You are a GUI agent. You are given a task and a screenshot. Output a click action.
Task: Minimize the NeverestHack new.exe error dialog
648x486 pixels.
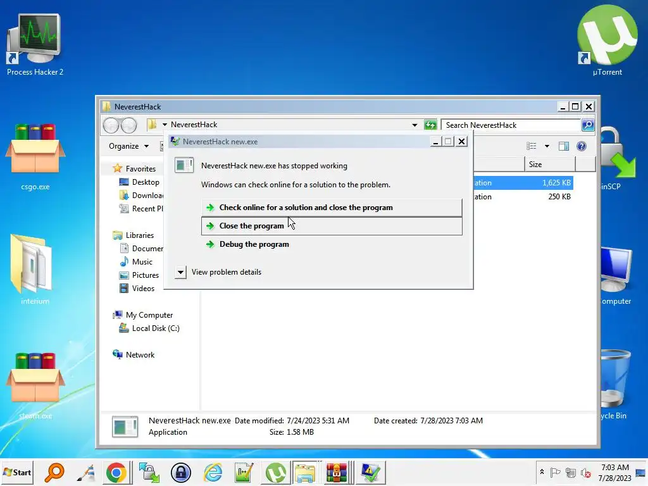pyautogui.click(x=435, y=141)
